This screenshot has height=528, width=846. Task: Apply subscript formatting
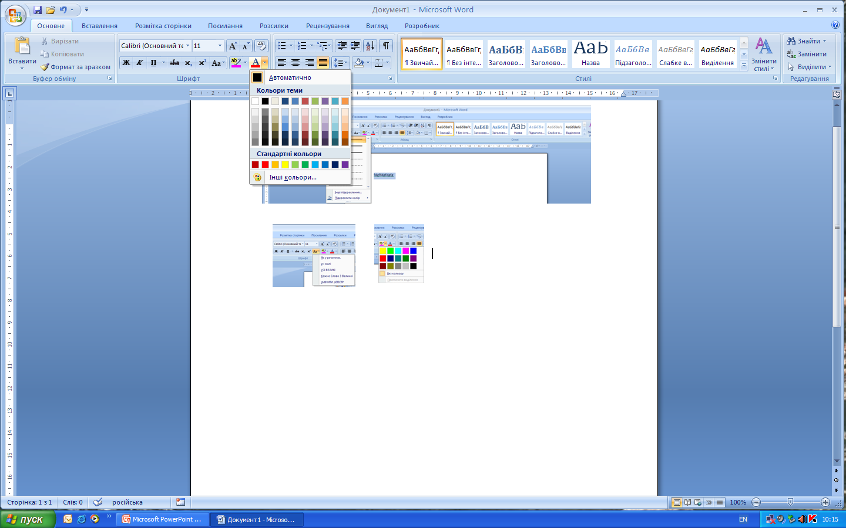(188, 63)
